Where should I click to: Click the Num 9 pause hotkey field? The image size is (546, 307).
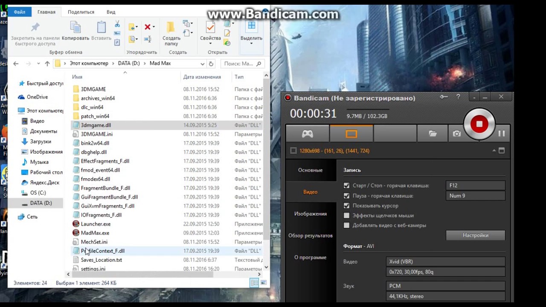(x=476, y=196)
